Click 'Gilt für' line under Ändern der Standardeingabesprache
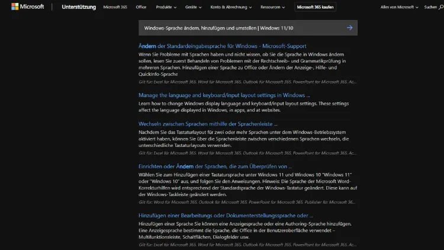This screenshot has width=444, height=250. click(247, 82)
